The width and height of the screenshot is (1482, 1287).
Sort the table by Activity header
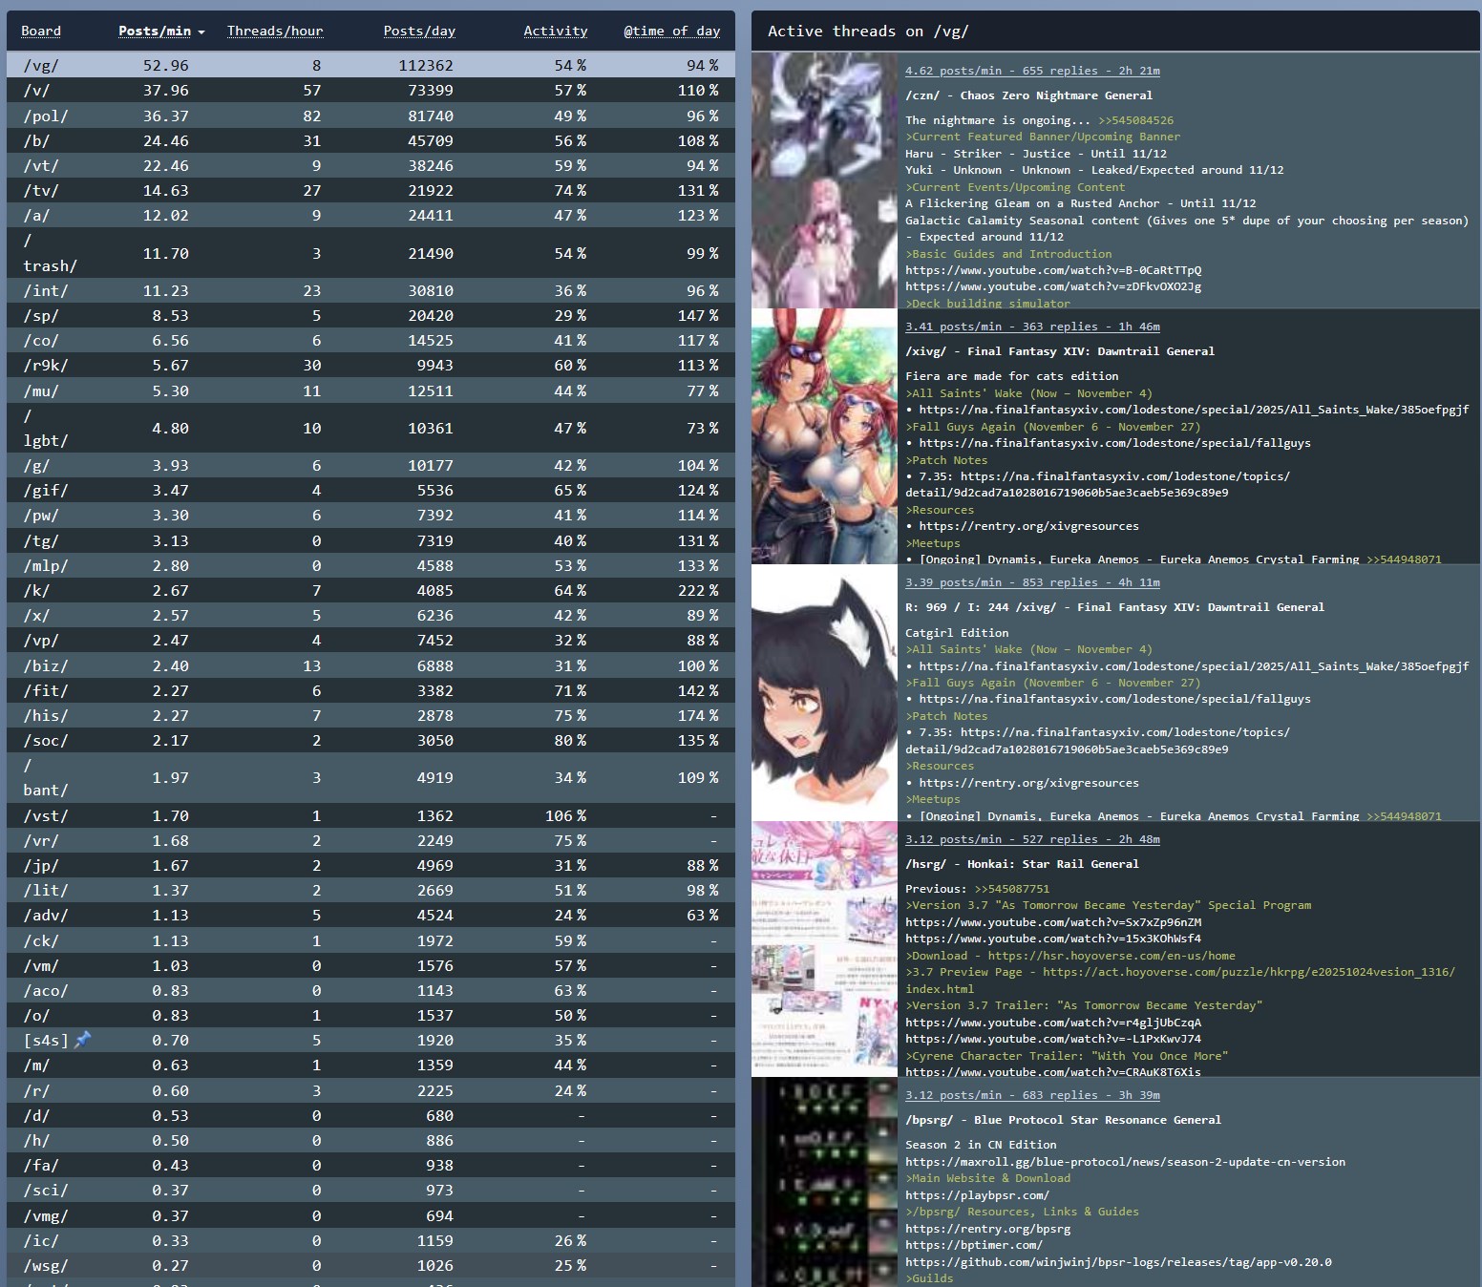coord(556,31)
